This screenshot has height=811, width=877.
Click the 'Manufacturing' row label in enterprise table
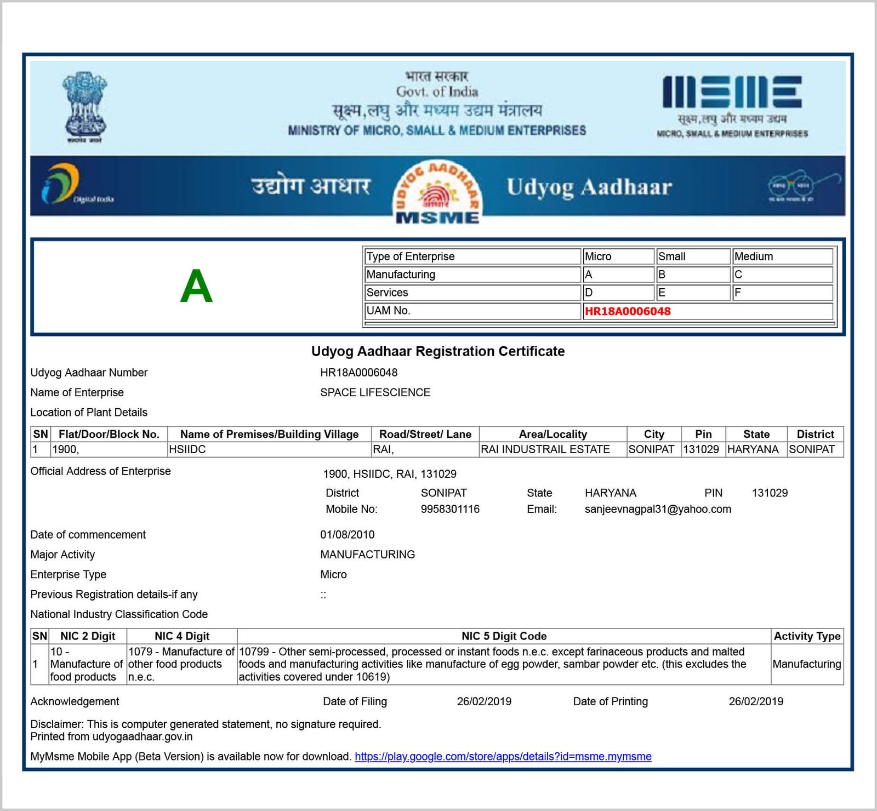pyautogui.click(x=472, y=275)
